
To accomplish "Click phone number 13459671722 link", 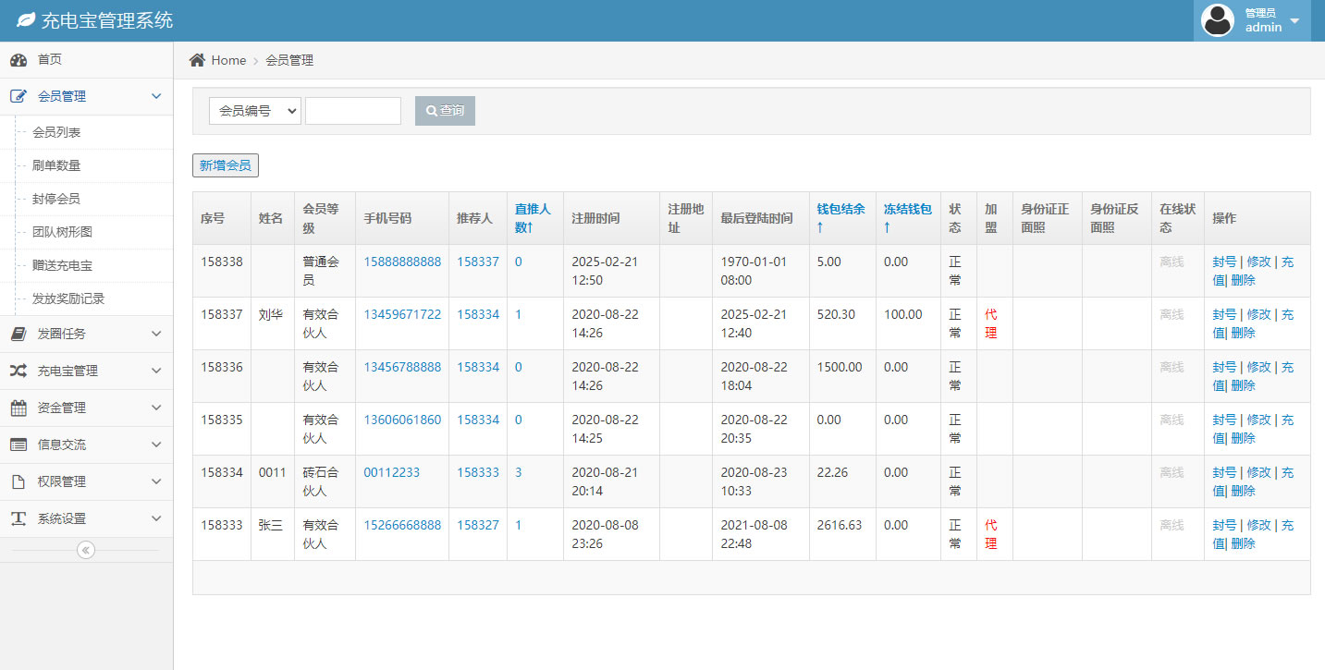I will click(x=402, y=314).
